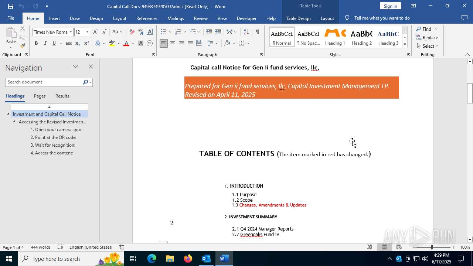Open the font size dropdown
The height and width of the screenshot is (266, 473).
coord(88,32)
